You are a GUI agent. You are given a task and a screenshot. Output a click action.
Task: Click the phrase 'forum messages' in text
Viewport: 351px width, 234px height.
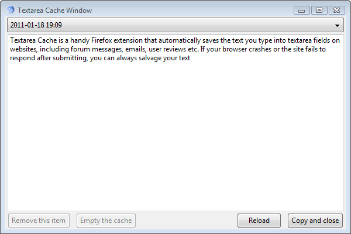pos(90,50)
